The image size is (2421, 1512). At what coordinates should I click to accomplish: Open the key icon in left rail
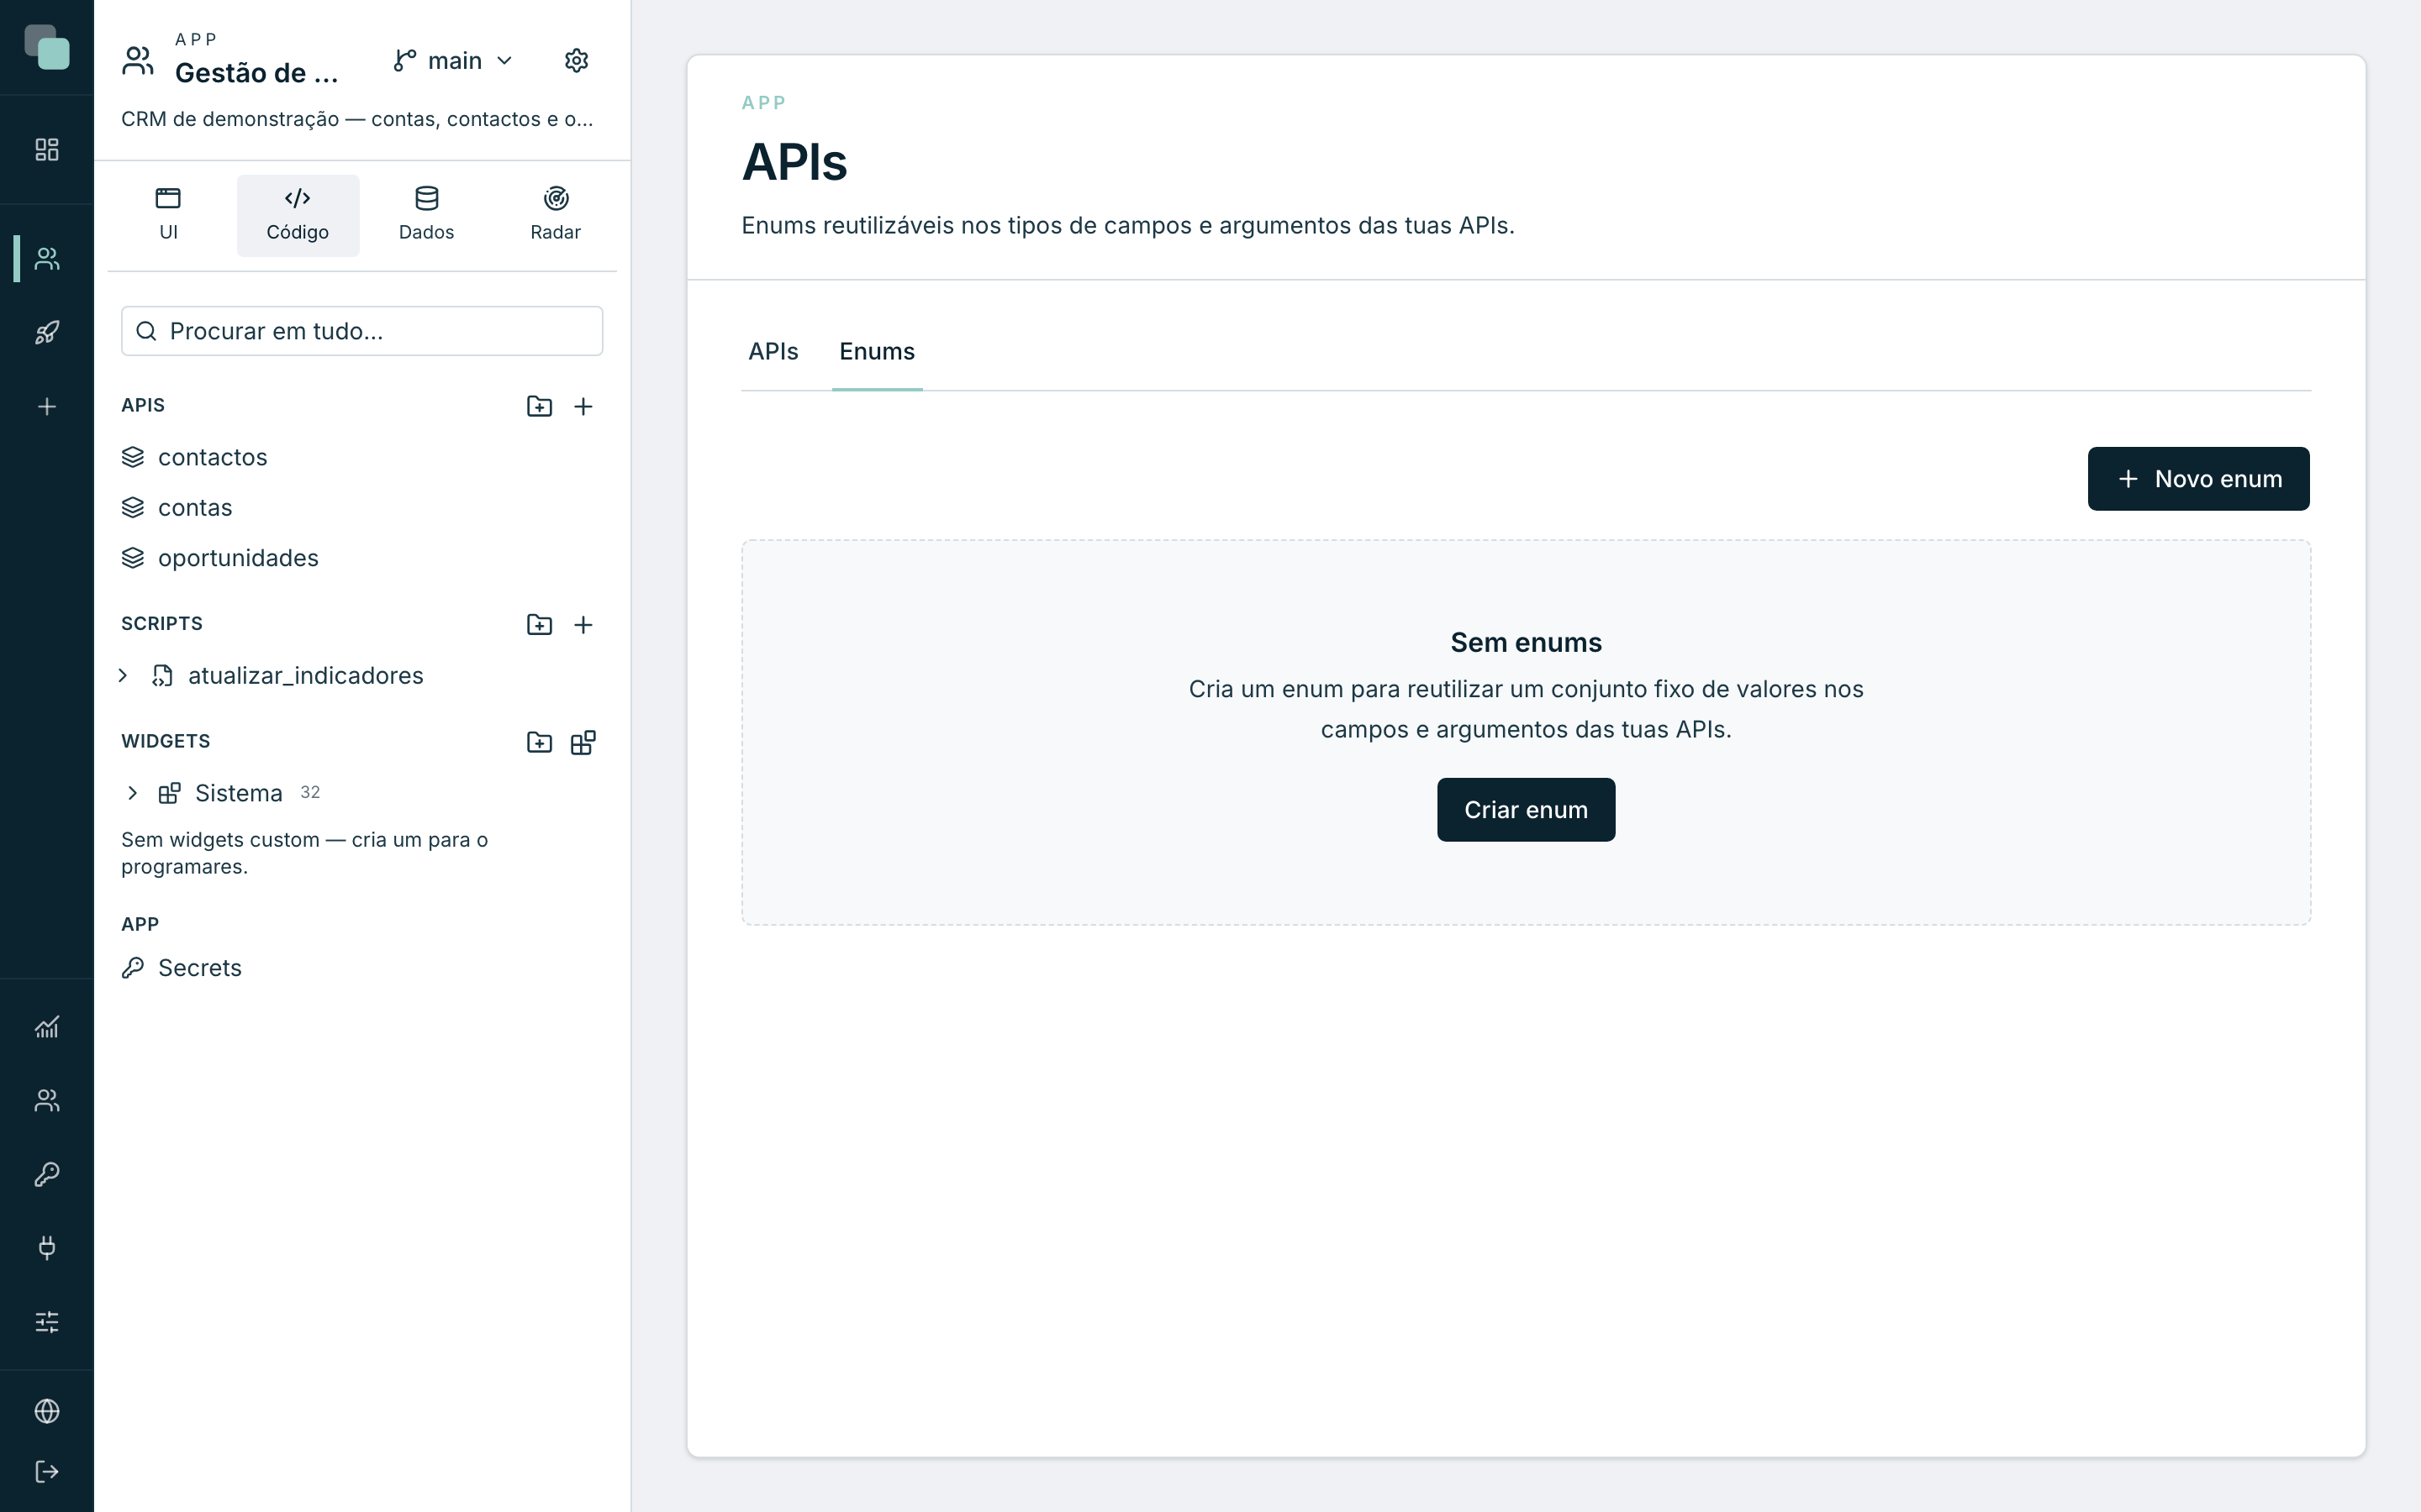click(47, 1174)
